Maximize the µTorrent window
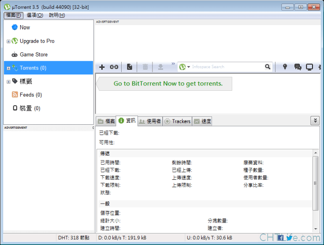The height and width of the screenshot is (245, 324). 301,7
